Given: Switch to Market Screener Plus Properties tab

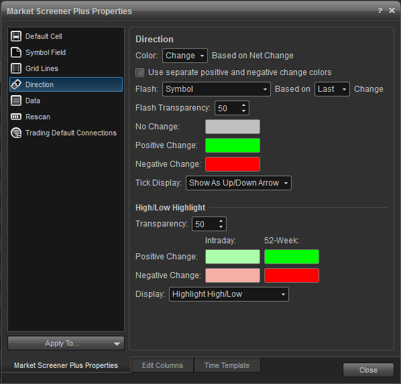Looking at the screenshot, I should [x=66, y=365].
